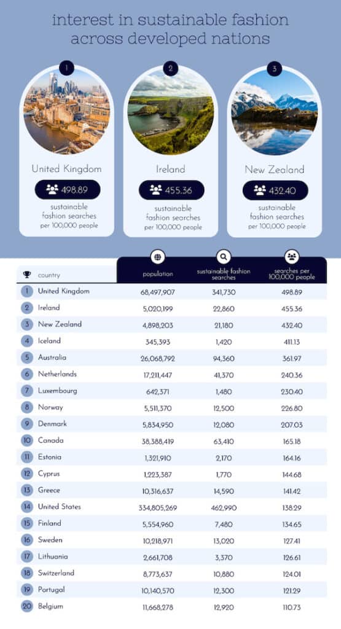341x629 pixels.
Task: Click the number 1 badge above the London photo
Action: point(66,68)
